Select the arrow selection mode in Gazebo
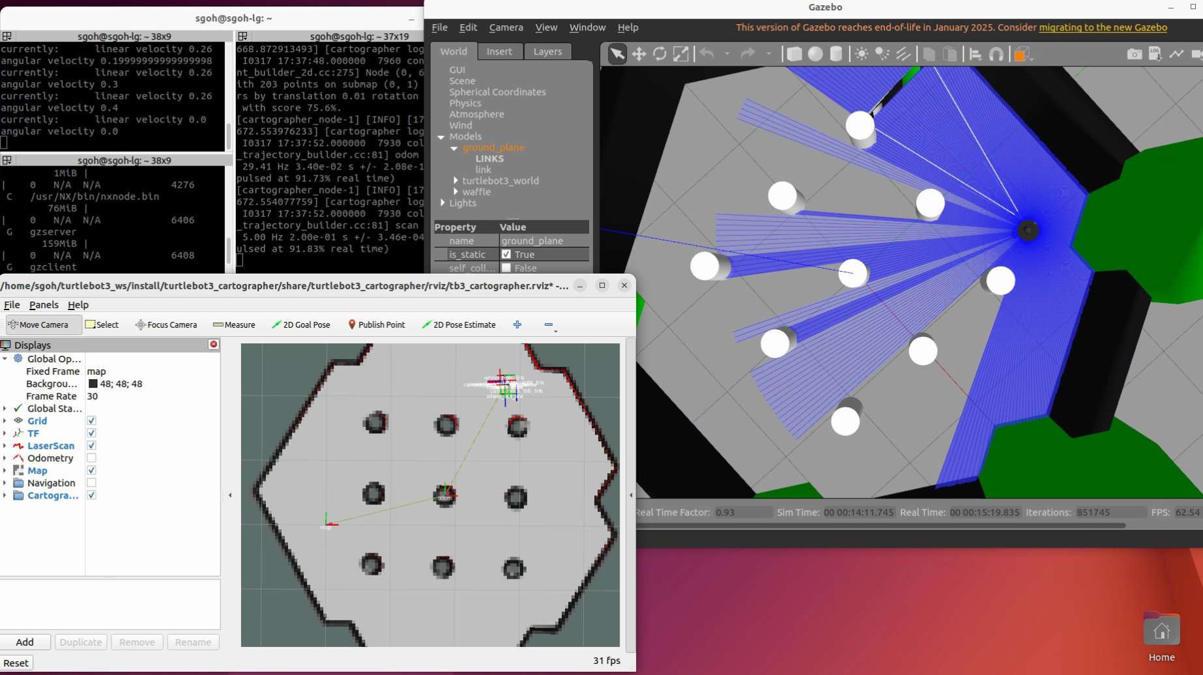The height and width of the screenshot is (675, 1203). pyautogui.click(x=616, y=54)
